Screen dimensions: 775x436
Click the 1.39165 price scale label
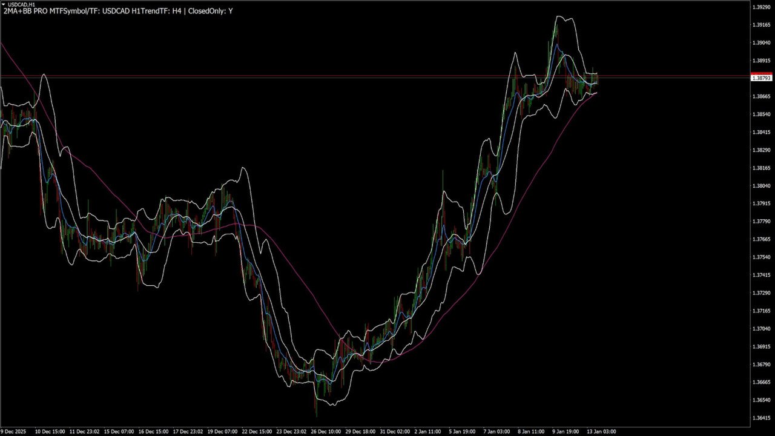coord(761,25)
